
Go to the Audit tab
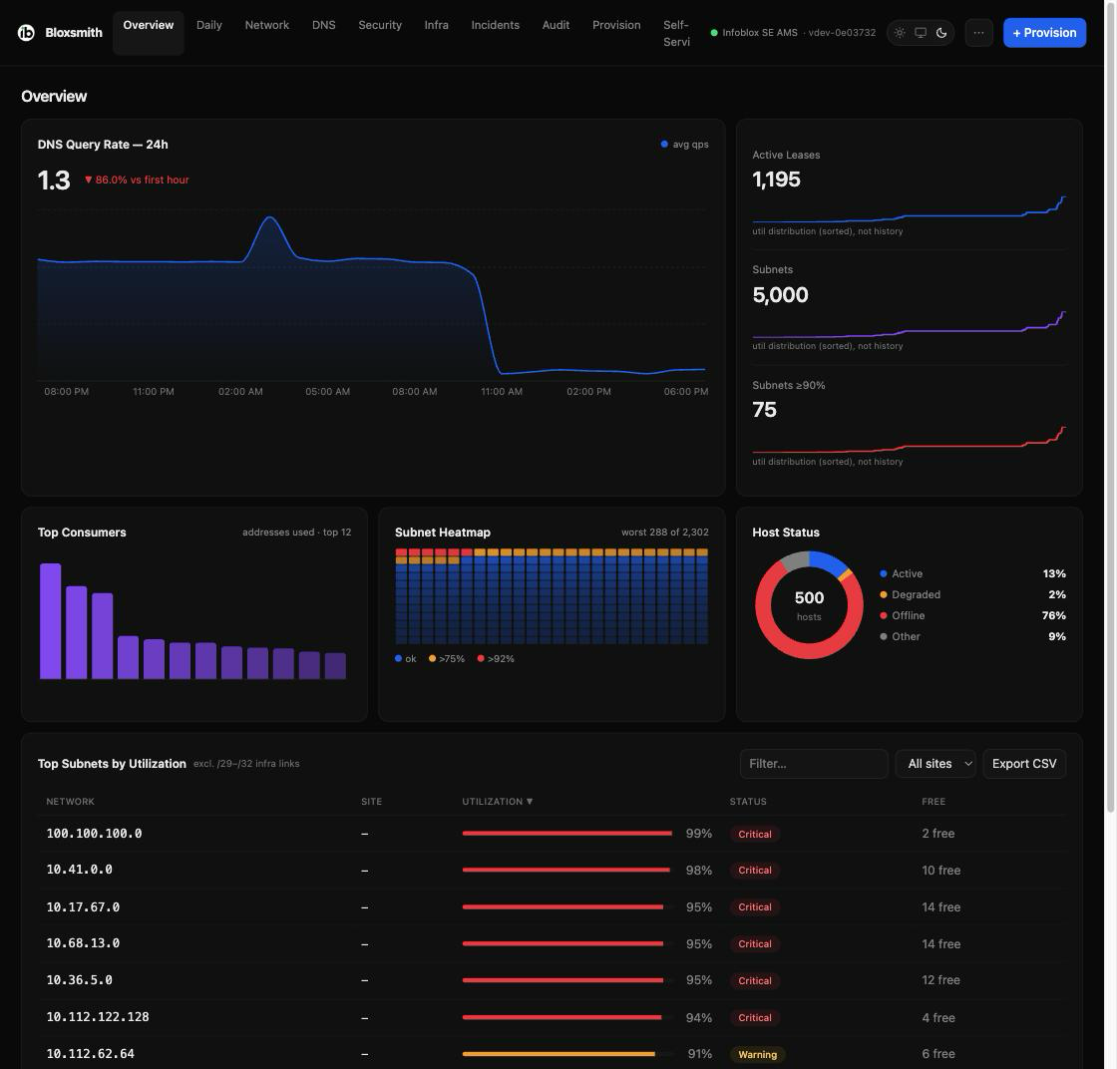(x=556, y=25)
